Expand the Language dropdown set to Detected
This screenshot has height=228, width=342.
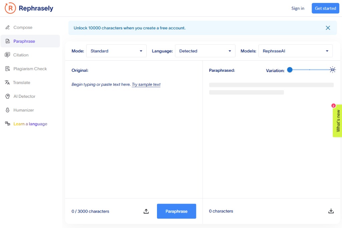point(205,51)
